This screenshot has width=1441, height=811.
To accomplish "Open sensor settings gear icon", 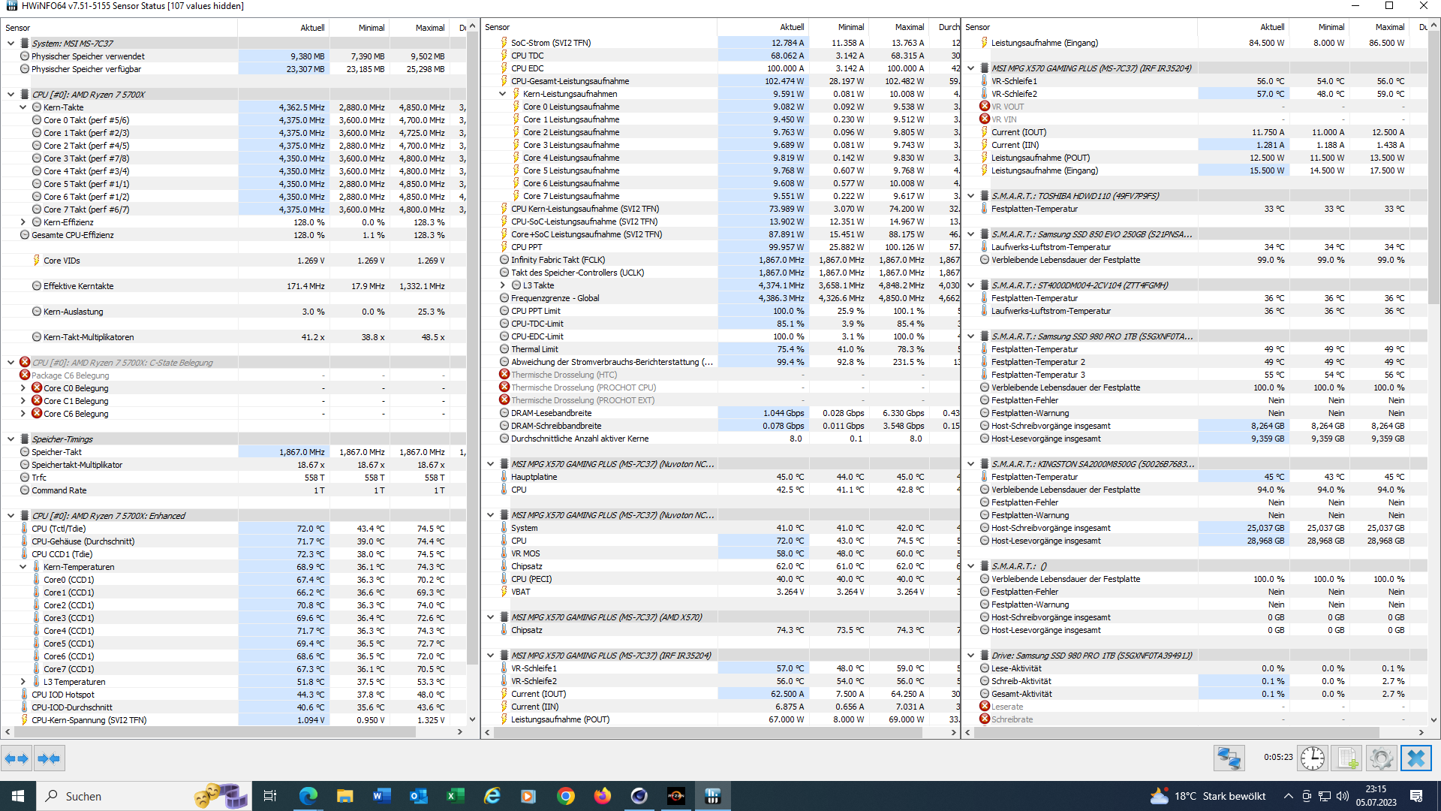I will point(1381,758).
